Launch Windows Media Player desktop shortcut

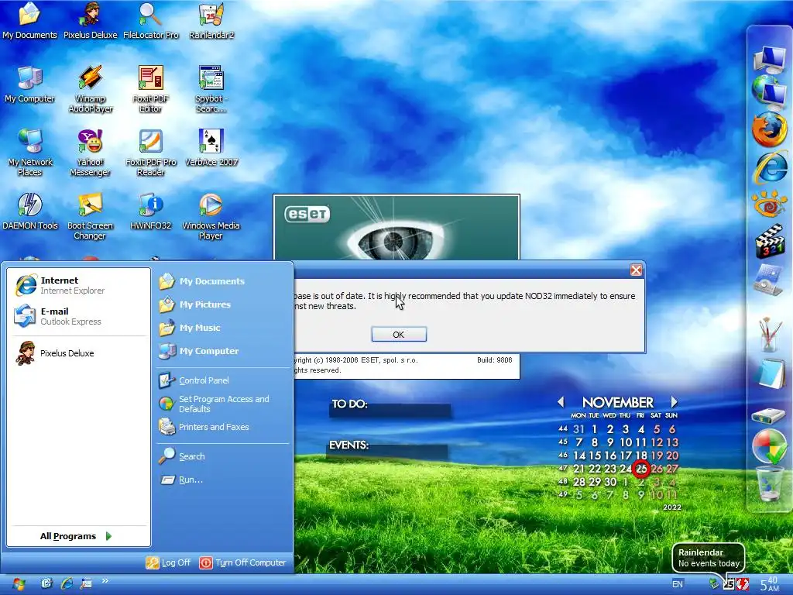click(x=211, y=217)
